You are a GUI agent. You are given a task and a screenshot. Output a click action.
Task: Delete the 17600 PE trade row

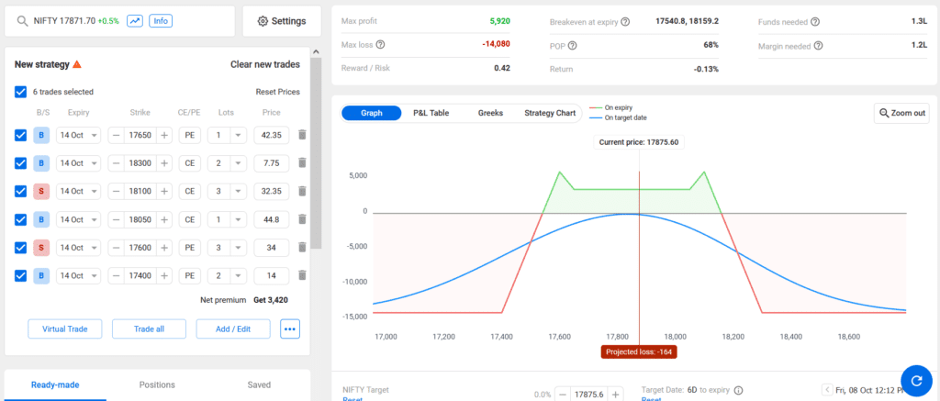[302, 247]
